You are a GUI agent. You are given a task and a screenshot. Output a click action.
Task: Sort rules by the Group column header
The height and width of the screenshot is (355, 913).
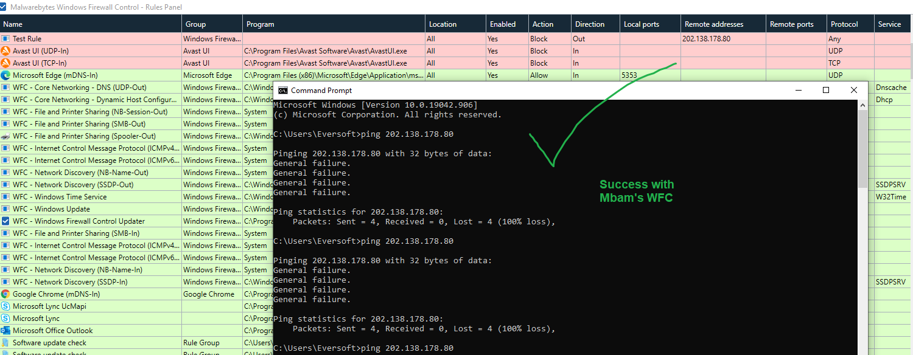pos(212,24)
